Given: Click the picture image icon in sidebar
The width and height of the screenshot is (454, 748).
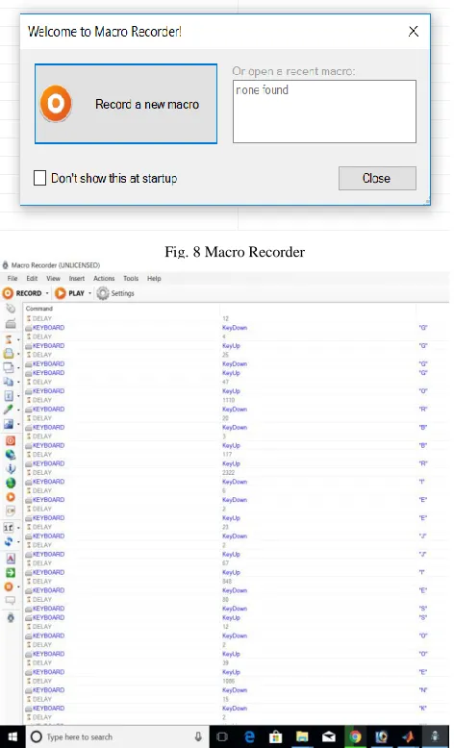Looking at the screenshot, I should pyautogui.click(x=9, y=424).
